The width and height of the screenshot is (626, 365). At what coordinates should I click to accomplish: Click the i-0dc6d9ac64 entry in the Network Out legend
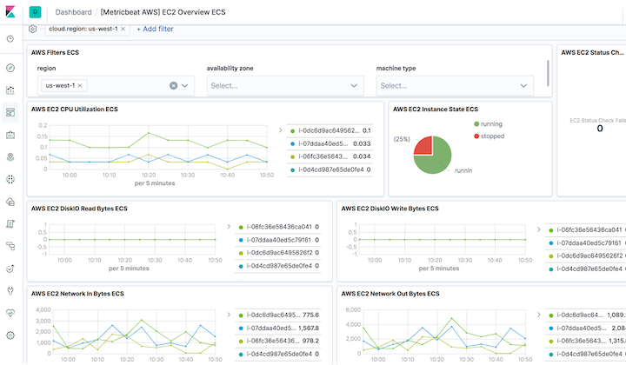click(x=586, y=315)
